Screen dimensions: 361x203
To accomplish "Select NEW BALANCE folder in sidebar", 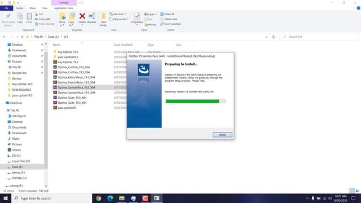I will 21,90.
